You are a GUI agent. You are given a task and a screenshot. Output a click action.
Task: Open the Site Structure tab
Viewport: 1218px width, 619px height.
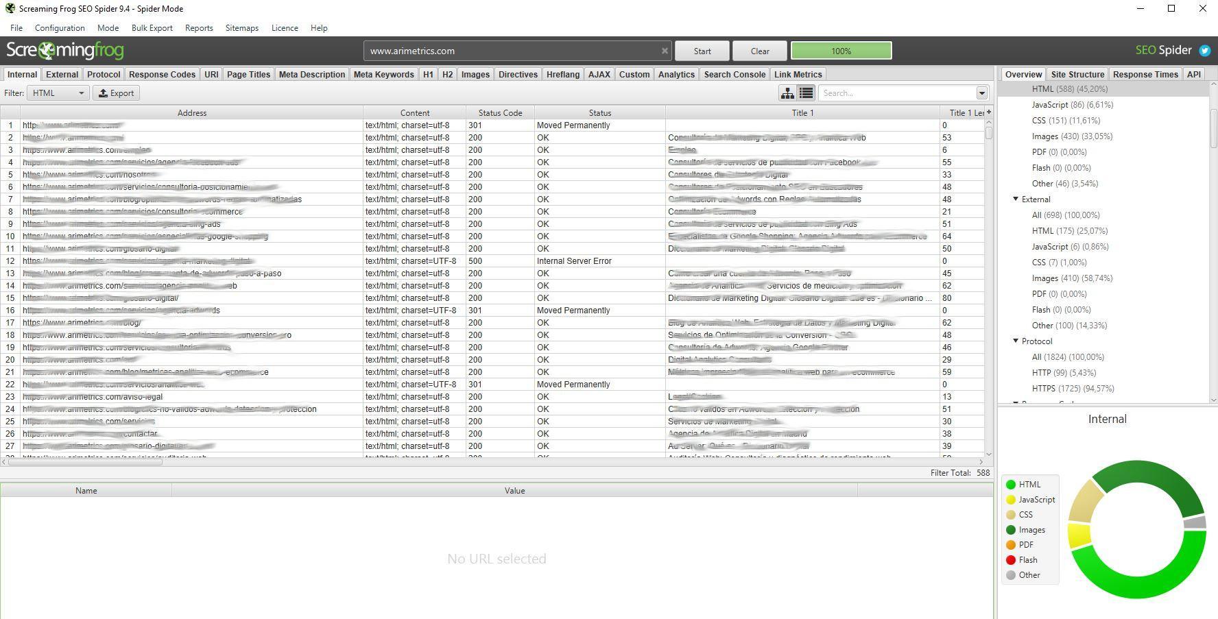pos(1077,75)
